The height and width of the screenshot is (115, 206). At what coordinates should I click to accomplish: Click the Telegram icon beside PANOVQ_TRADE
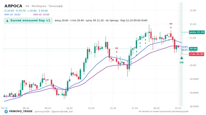pos(6,111)
